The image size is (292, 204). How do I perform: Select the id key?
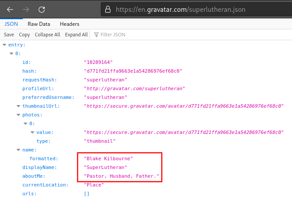[x=26, y=62]
